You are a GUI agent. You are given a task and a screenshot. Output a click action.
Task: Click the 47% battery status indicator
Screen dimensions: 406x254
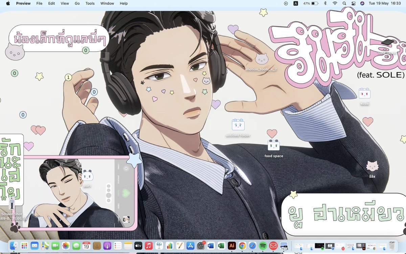(x=311, y=3)
